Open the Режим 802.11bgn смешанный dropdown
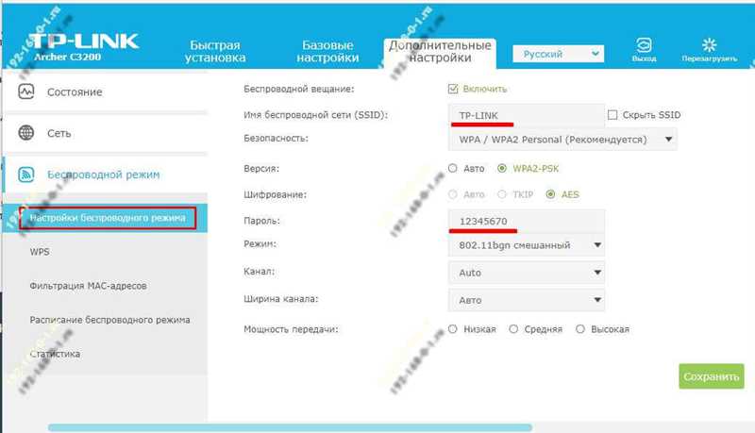Image resolution: width=755 pixels, height=433 pixels. pyautogui.click(x=527, y=245)
